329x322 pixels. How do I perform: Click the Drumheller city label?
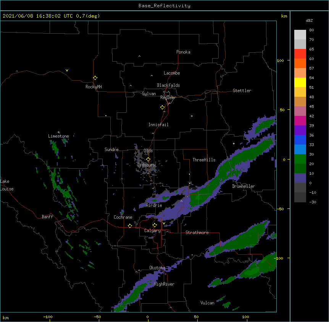[244, 186]
